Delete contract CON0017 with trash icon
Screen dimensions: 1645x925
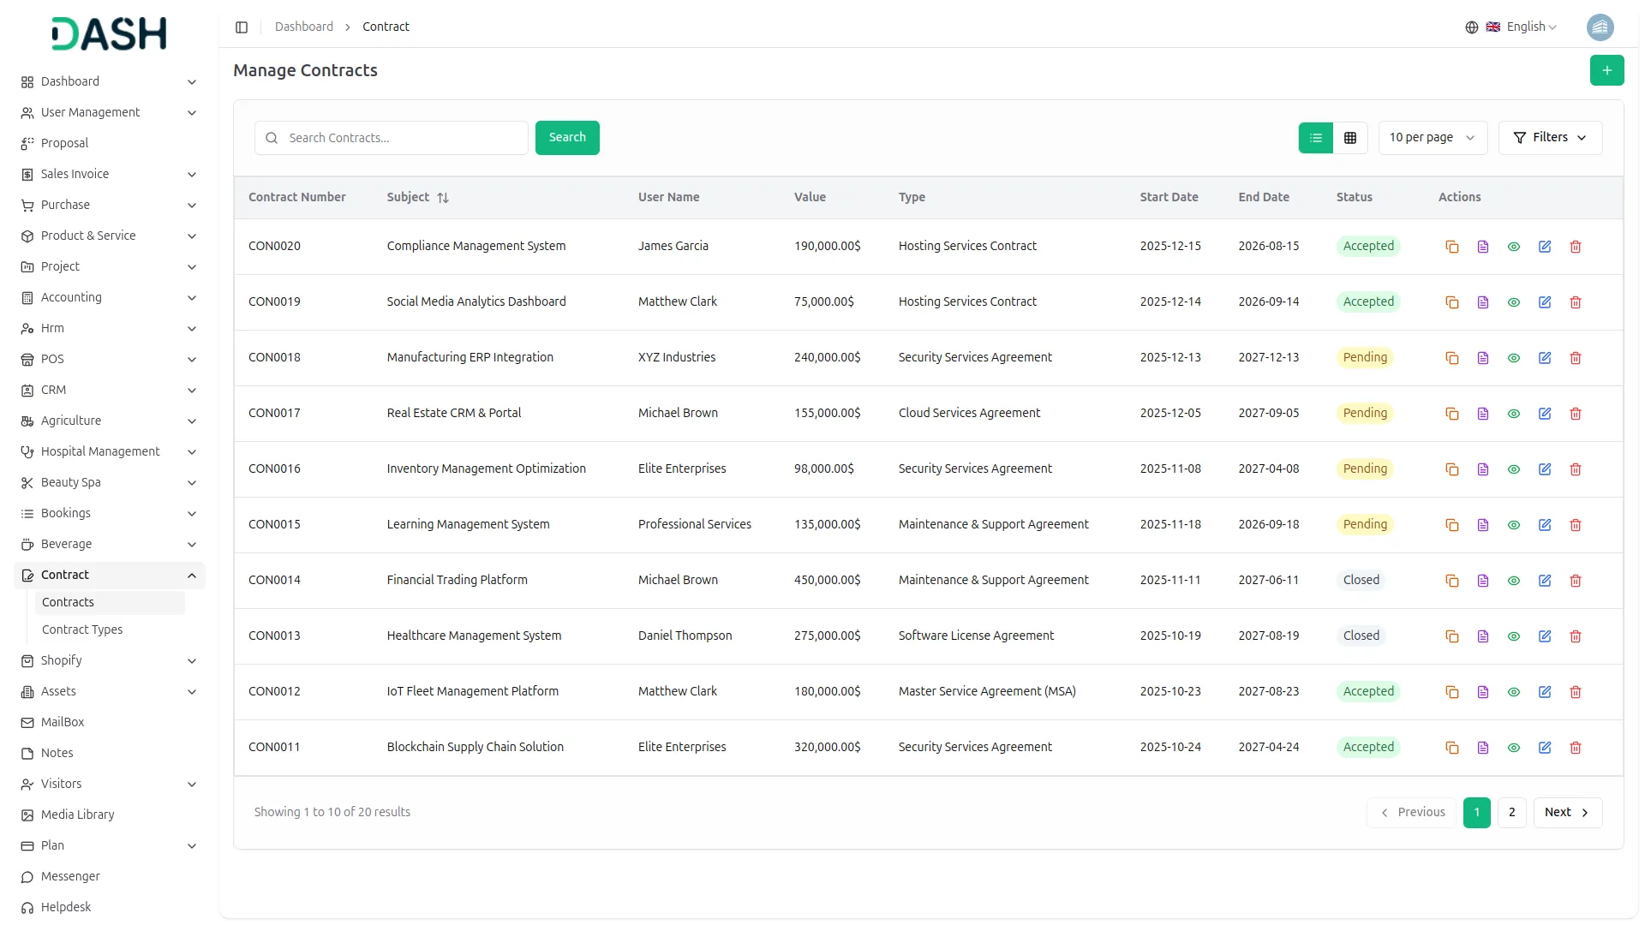1575,414
